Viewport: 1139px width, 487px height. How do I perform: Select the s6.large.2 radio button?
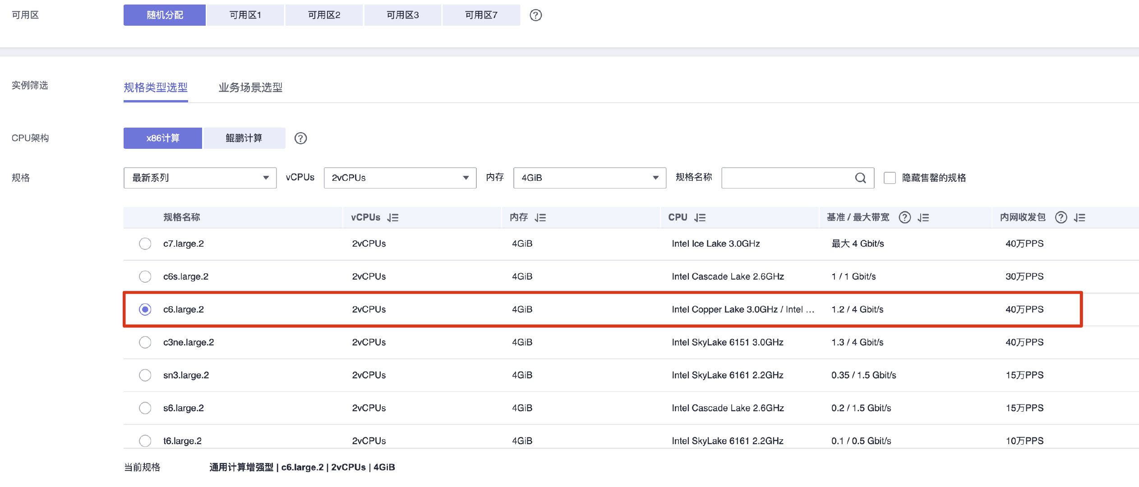coord(145,408)
